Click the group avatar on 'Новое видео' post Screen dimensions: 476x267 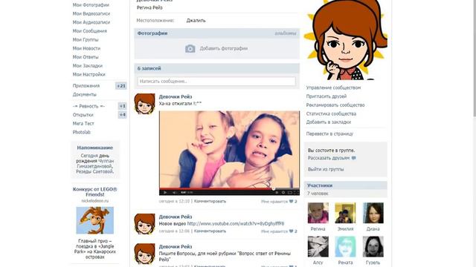pos(144,224)
